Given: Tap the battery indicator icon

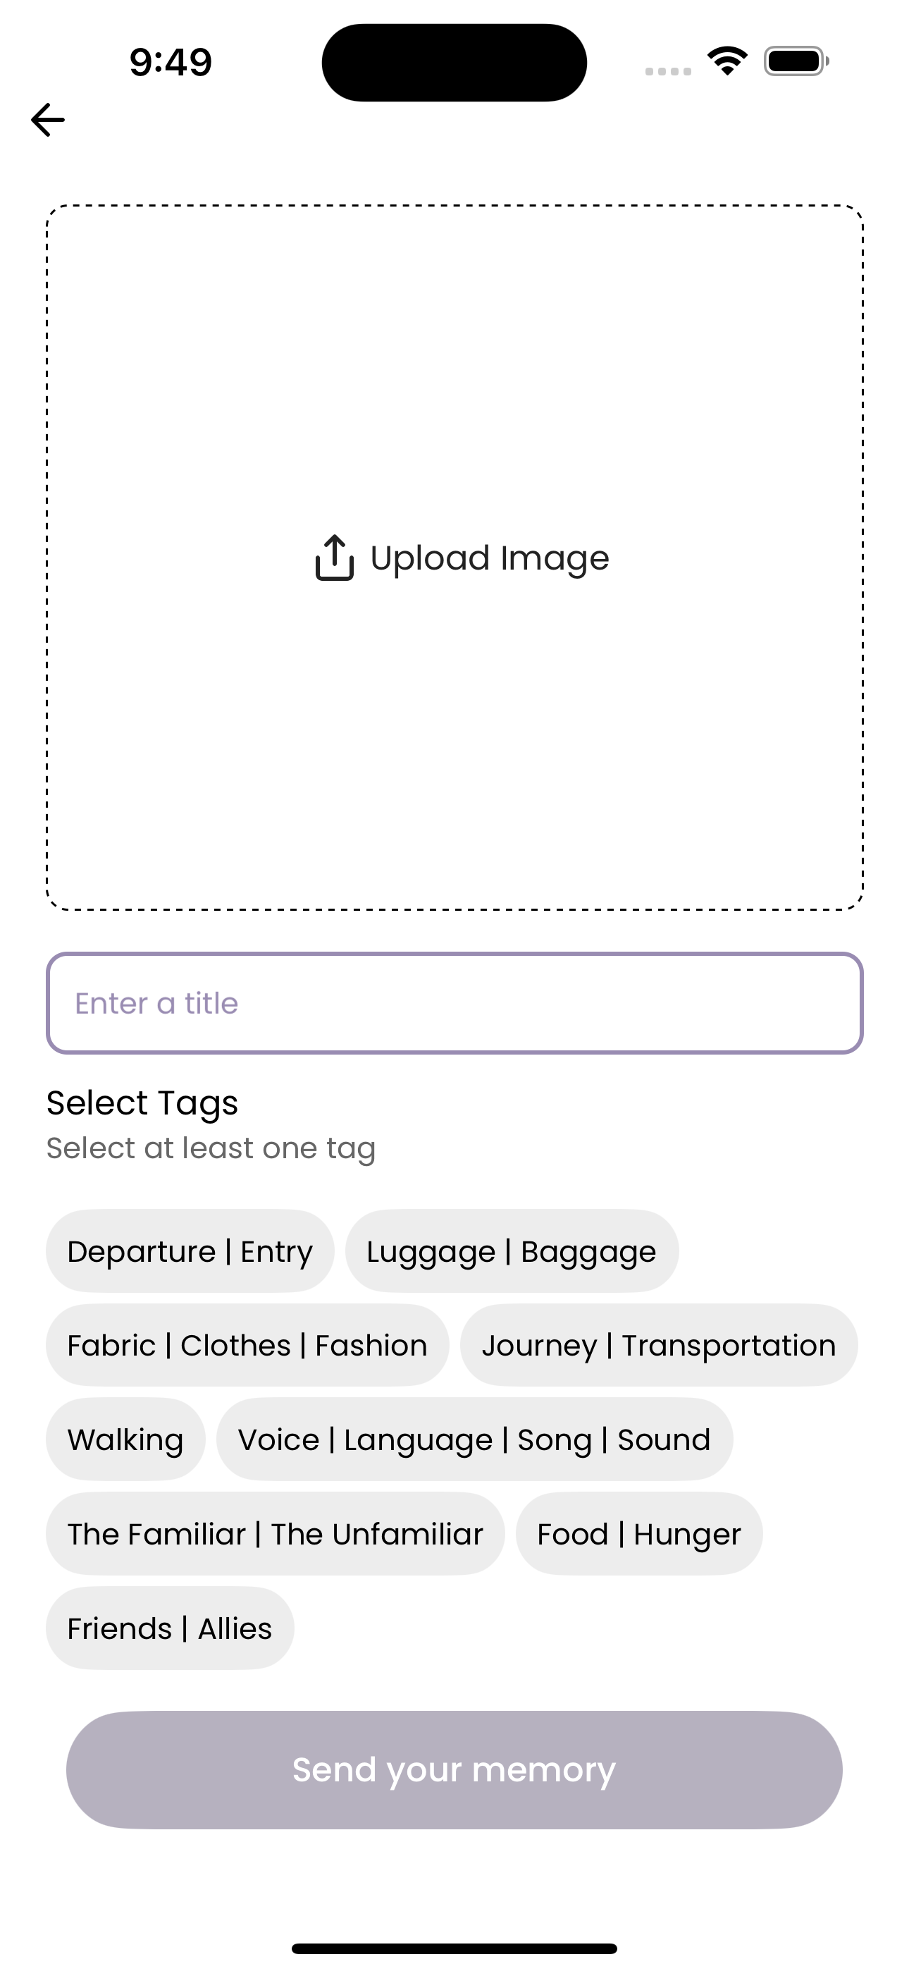Looking at the screenshot, I should click(796, 61).
